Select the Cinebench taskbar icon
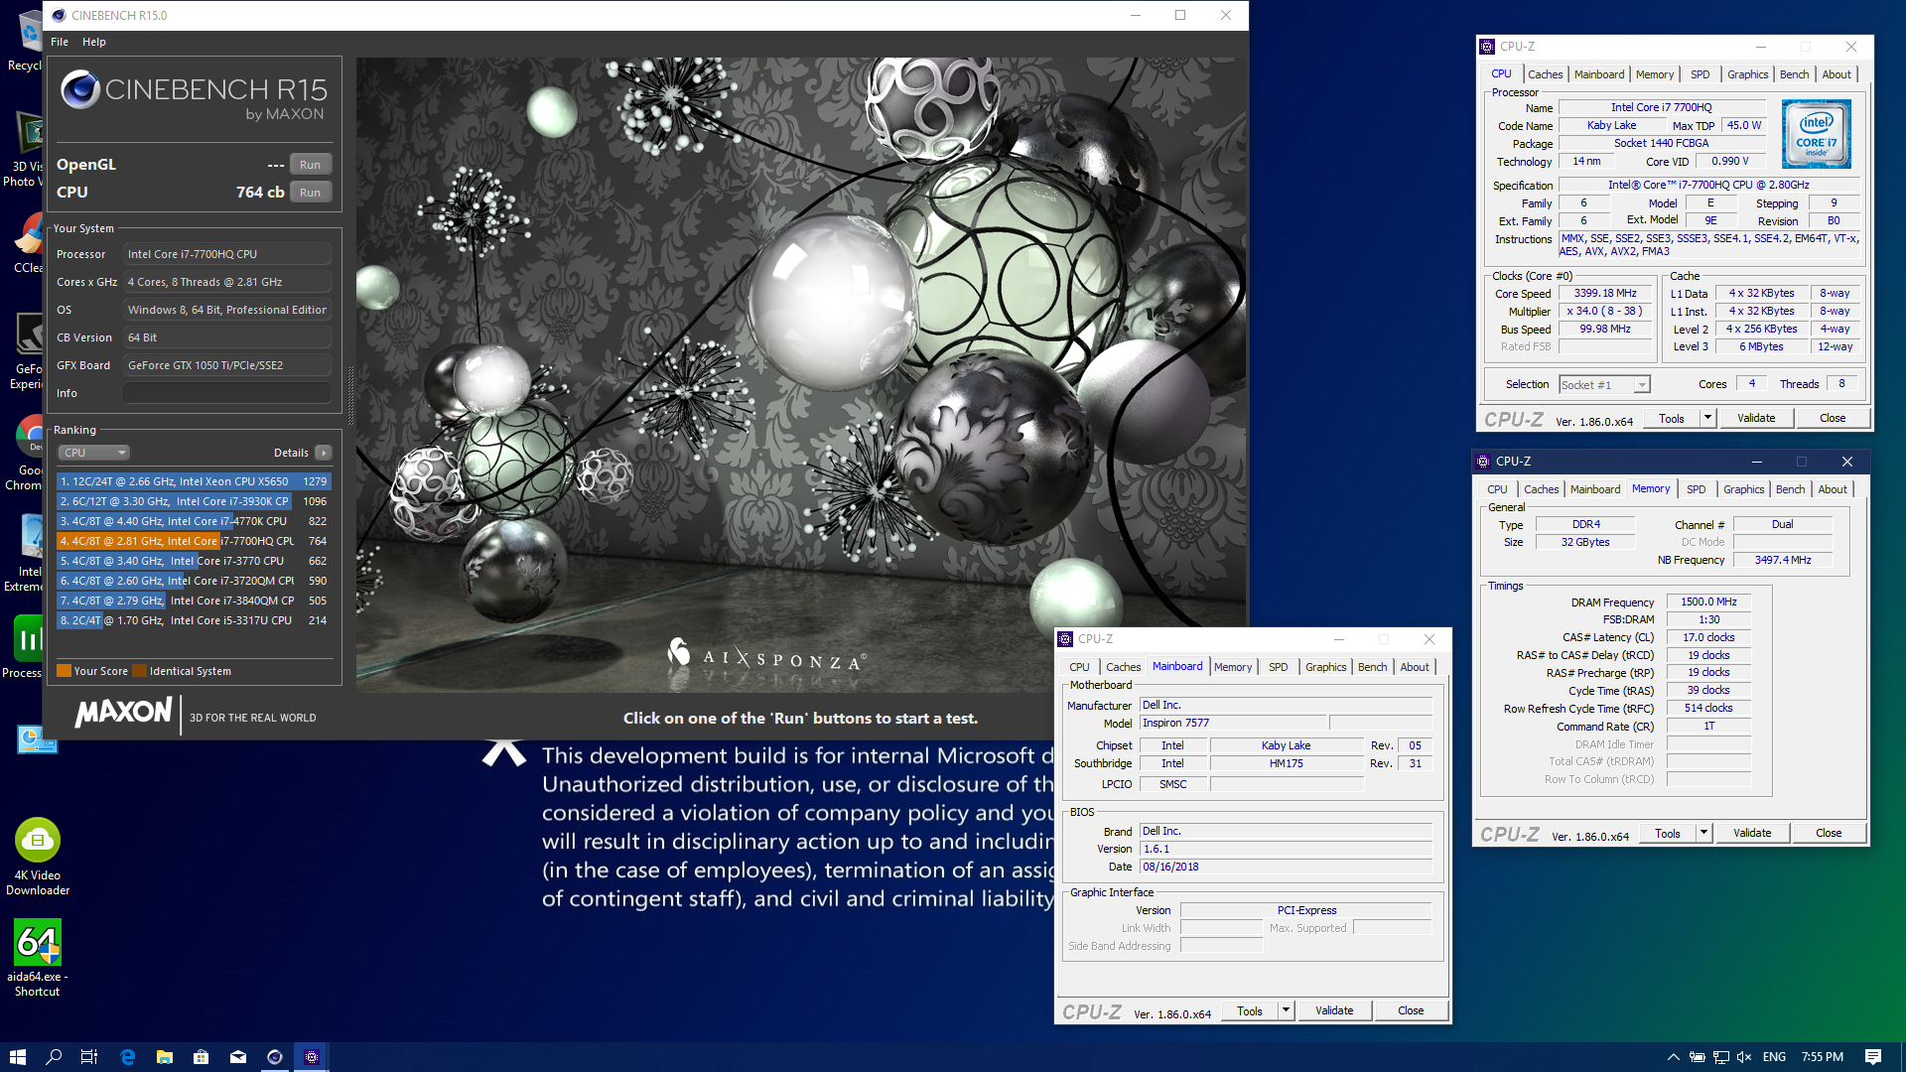The width and height of the screenshot is (1906, 1072). pyautogui.click(x=275, y=1057)
